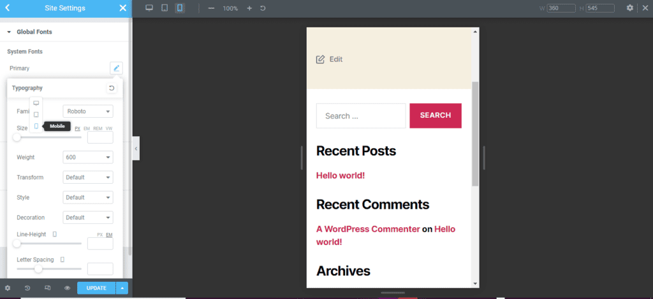
Task: Click the left preview resize handle
Action: tap(302, 158)
